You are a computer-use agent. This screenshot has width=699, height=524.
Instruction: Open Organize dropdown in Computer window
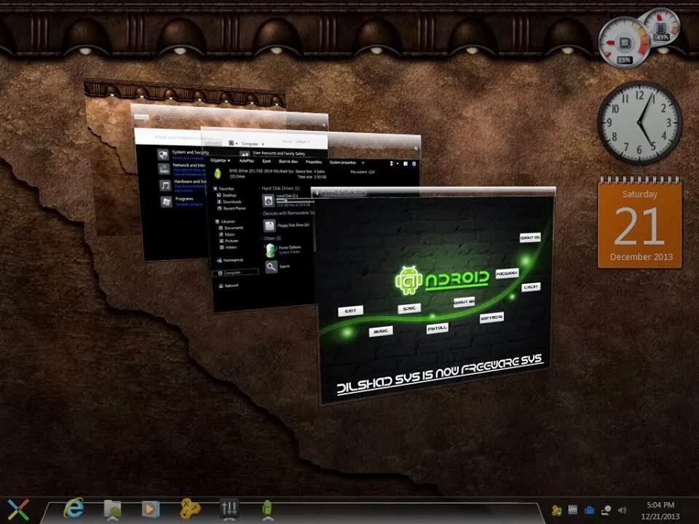point(220,160)
